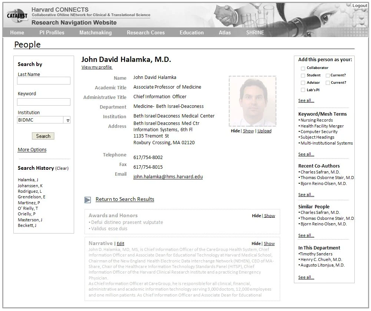The image size is (371, 311).
Task: Click Upload under the profile photo
Action: tap(265, 131)
